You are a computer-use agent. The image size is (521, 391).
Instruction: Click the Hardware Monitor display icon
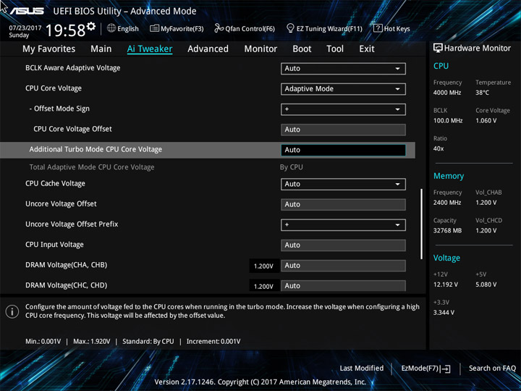click(438, 49)
